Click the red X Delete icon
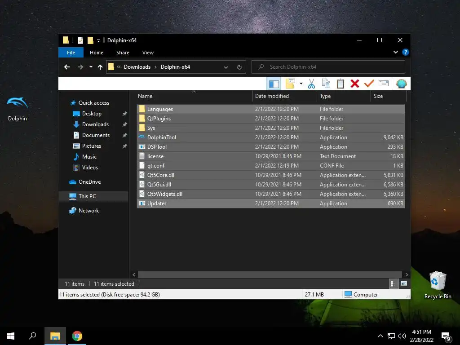The width and height of the screenshot is (460, 345). click(x=355, y=84)
